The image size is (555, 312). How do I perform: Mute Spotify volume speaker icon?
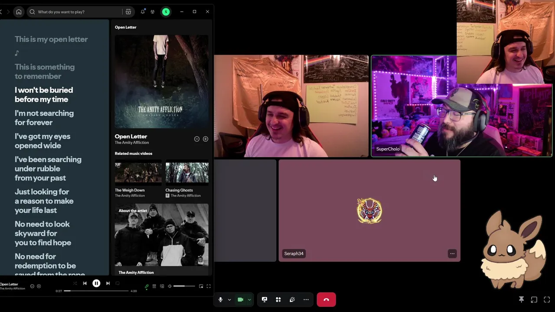tap(170, 286)
